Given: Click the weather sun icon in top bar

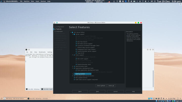Looking at the screenshot, I should coord(155,2).
